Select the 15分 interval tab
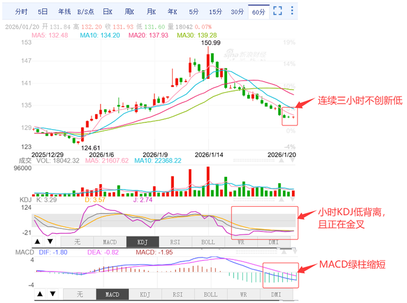 216,12
